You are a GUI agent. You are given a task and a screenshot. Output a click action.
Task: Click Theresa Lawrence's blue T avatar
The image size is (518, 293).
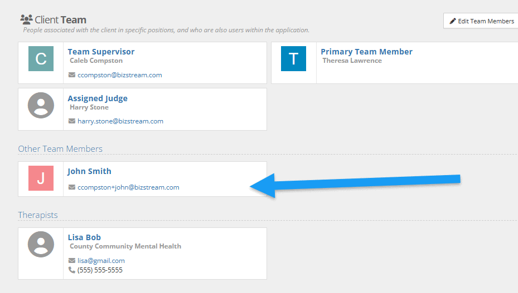[x=293, y=59]
